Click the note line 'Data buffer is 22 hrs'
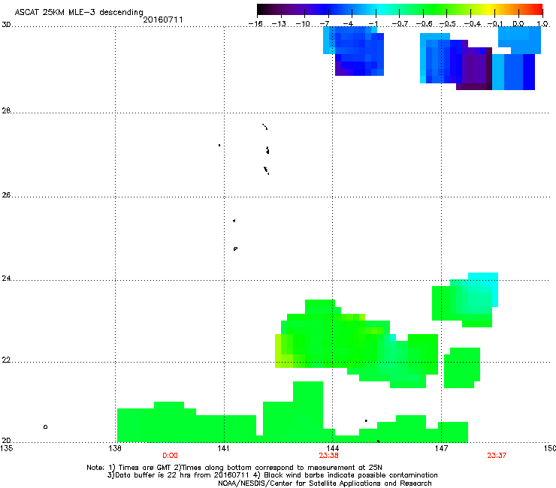Screen dimensions: 556x488 click(155, 475)
